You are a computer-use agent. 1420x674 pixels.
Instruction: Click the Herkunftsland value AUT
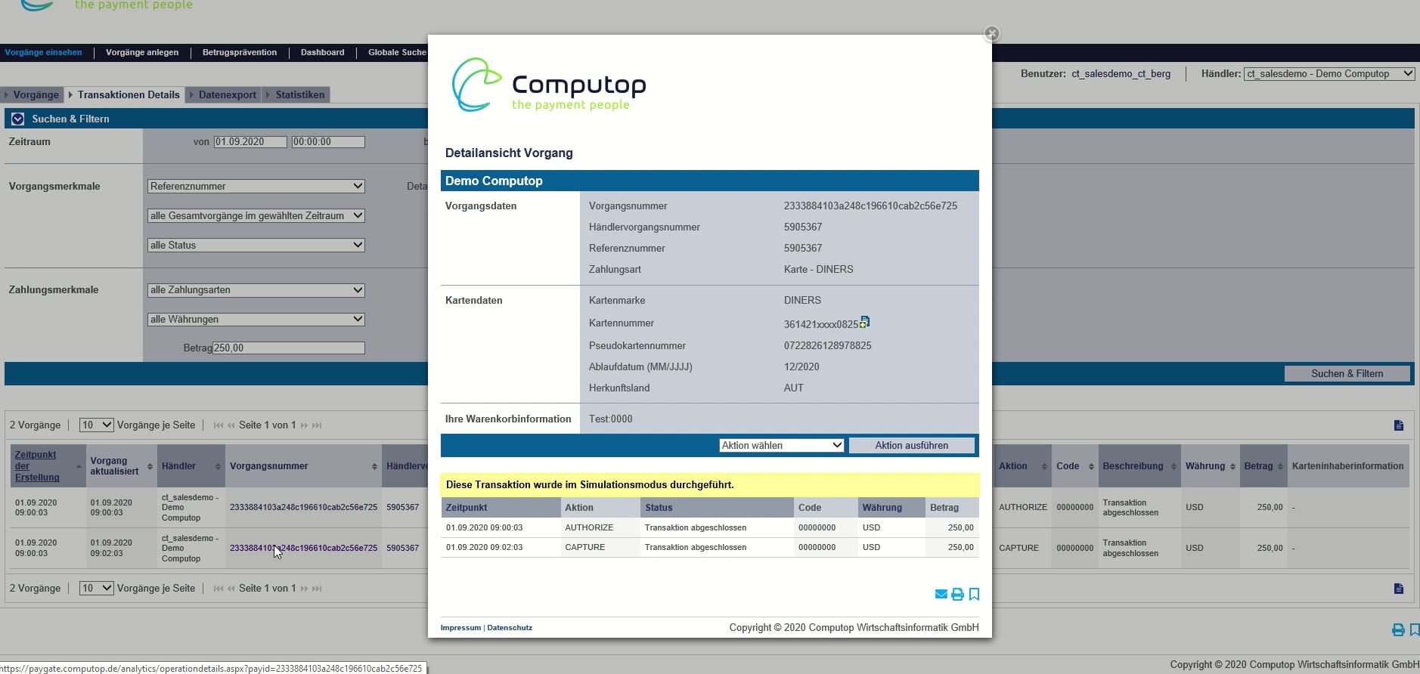793,388
